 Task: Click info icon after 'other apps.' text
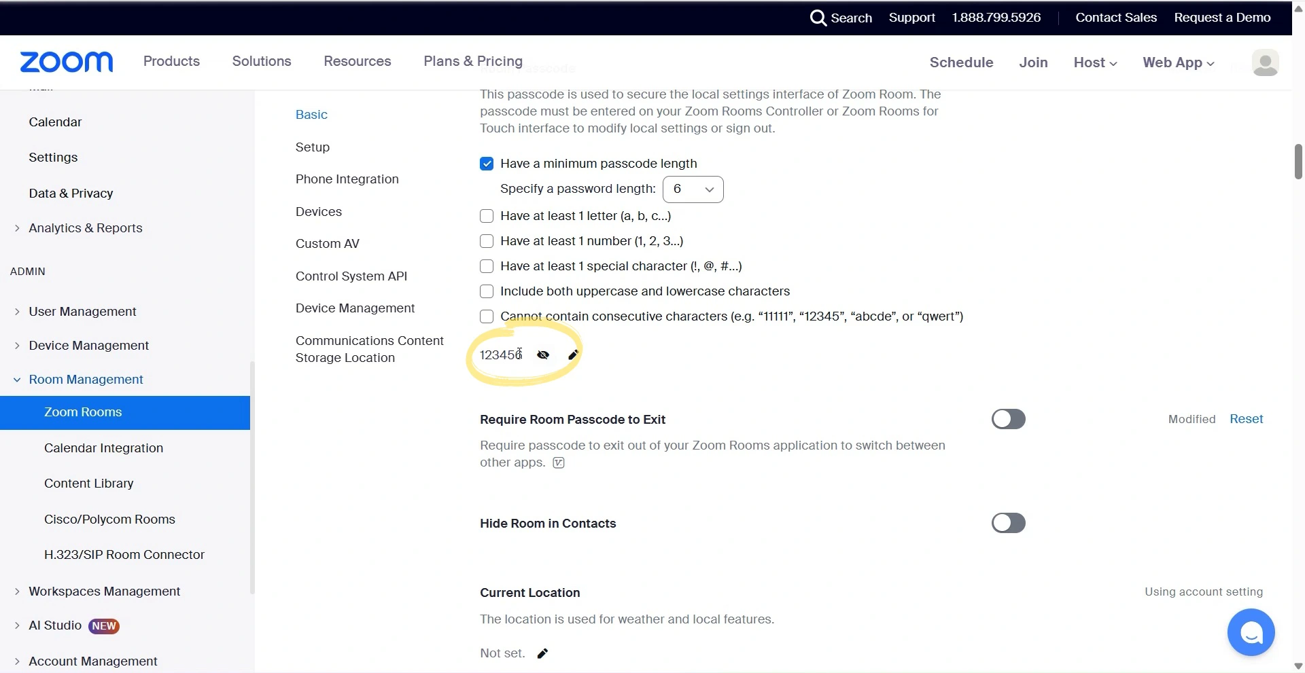pos(559,463)
